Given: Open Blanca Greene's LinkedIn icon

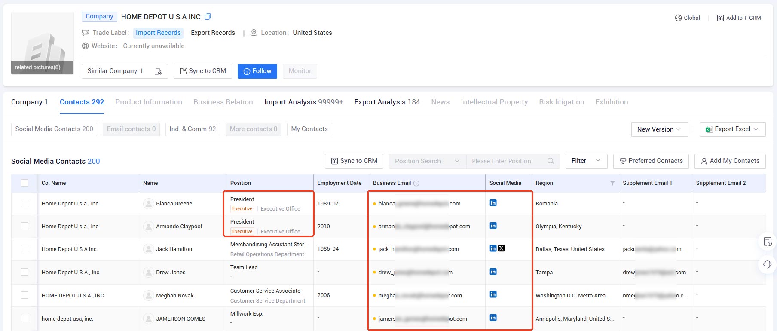Looking at the screenshot, I should 493,203.
